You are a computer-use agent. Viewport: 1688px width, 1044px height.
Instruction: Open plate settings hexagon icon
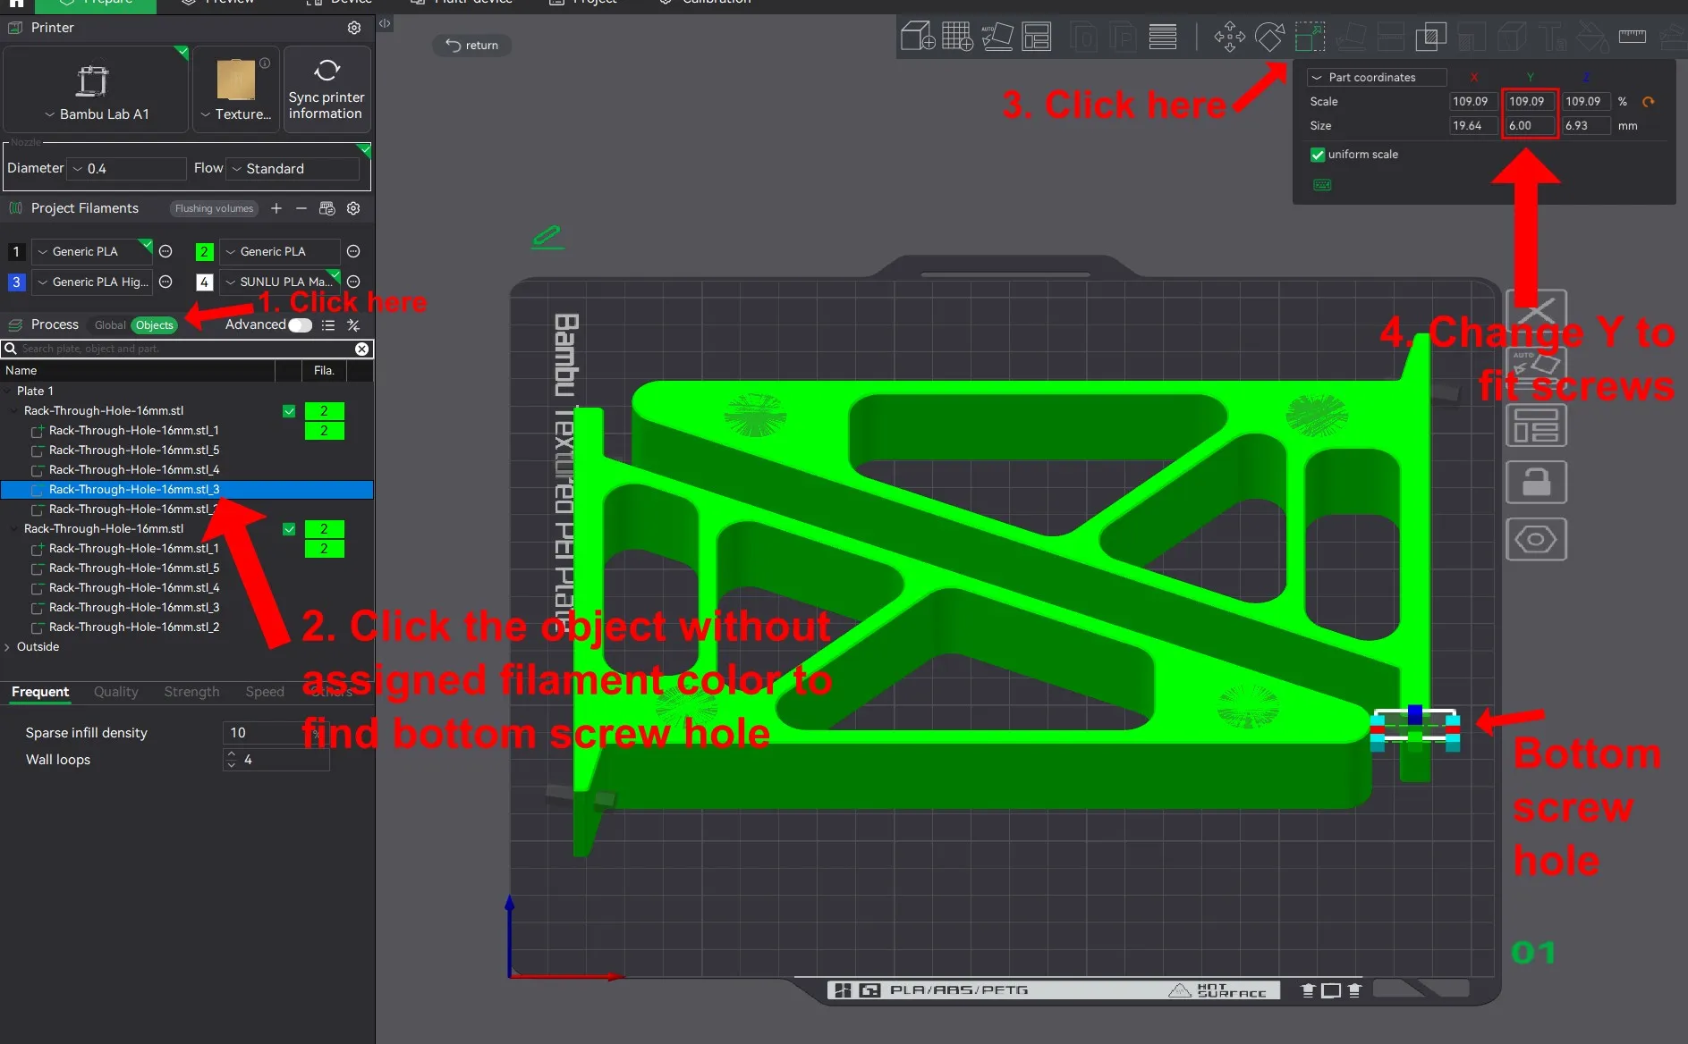coord(1536,540)
